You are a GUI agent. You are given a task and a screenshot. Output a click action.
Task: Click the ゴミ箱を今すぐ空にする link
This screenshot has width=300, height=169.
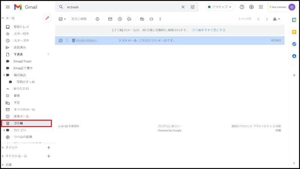[208, 30]
